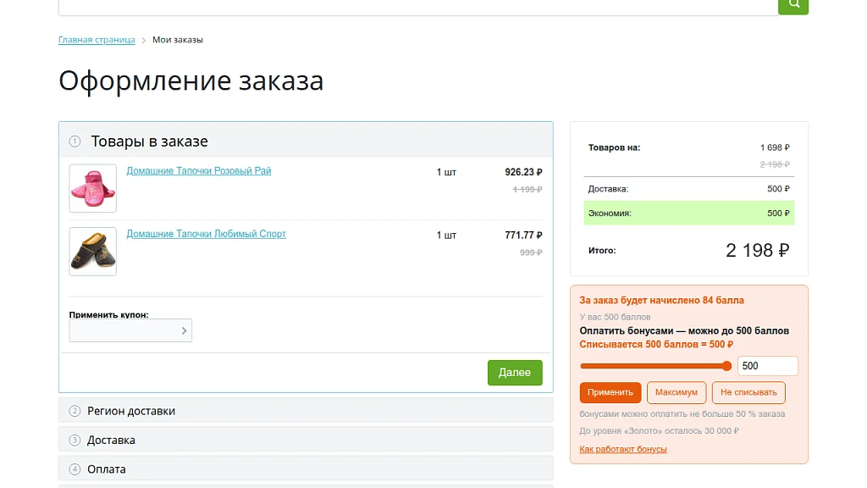Screen dimensions: 867x488
Task: Click step 3 circle icon
Action: coord(75,440)
